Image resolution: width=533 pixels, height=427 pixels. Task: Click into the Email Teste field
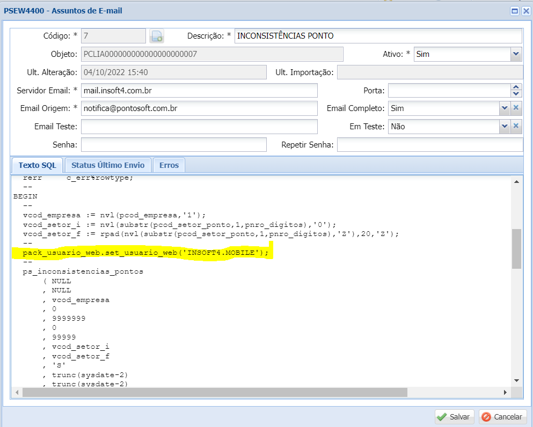click(199, 127)
